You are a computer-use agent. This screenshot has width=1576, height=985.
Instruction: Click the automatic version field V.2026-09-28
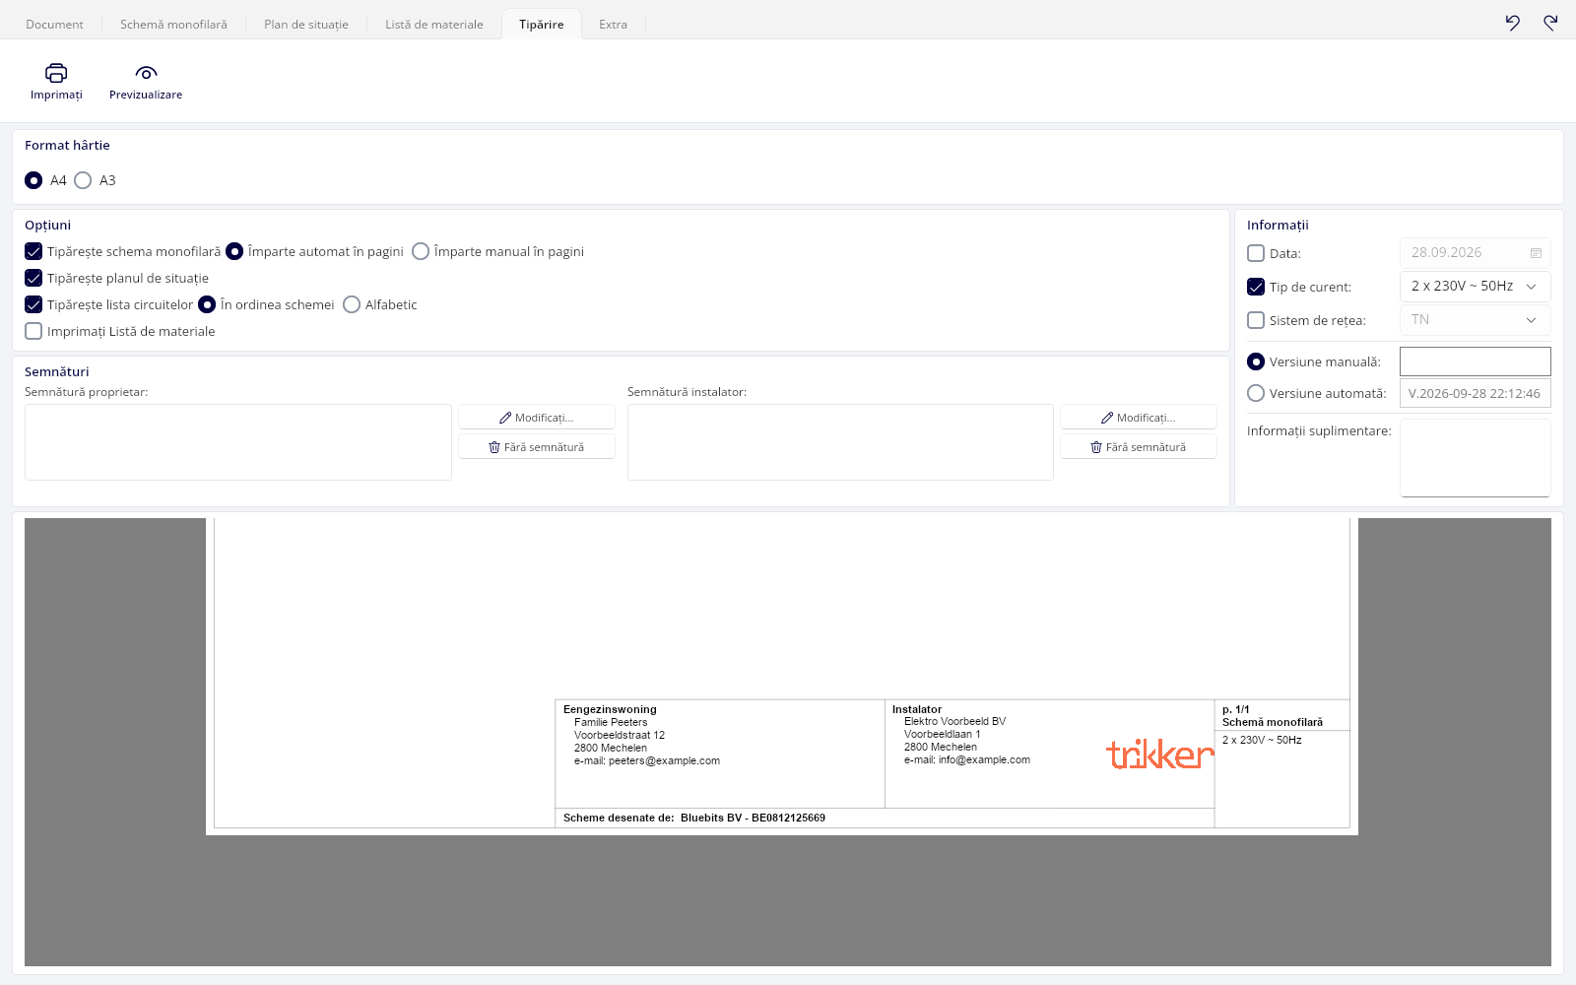click(1475, 393)
